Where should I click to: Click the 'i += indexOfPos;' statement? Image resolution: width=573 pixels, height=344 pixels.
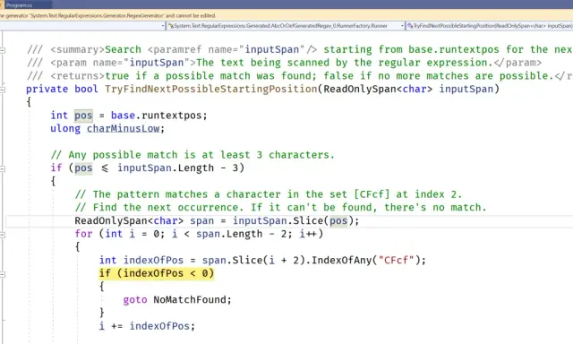[x=147, y=326]
